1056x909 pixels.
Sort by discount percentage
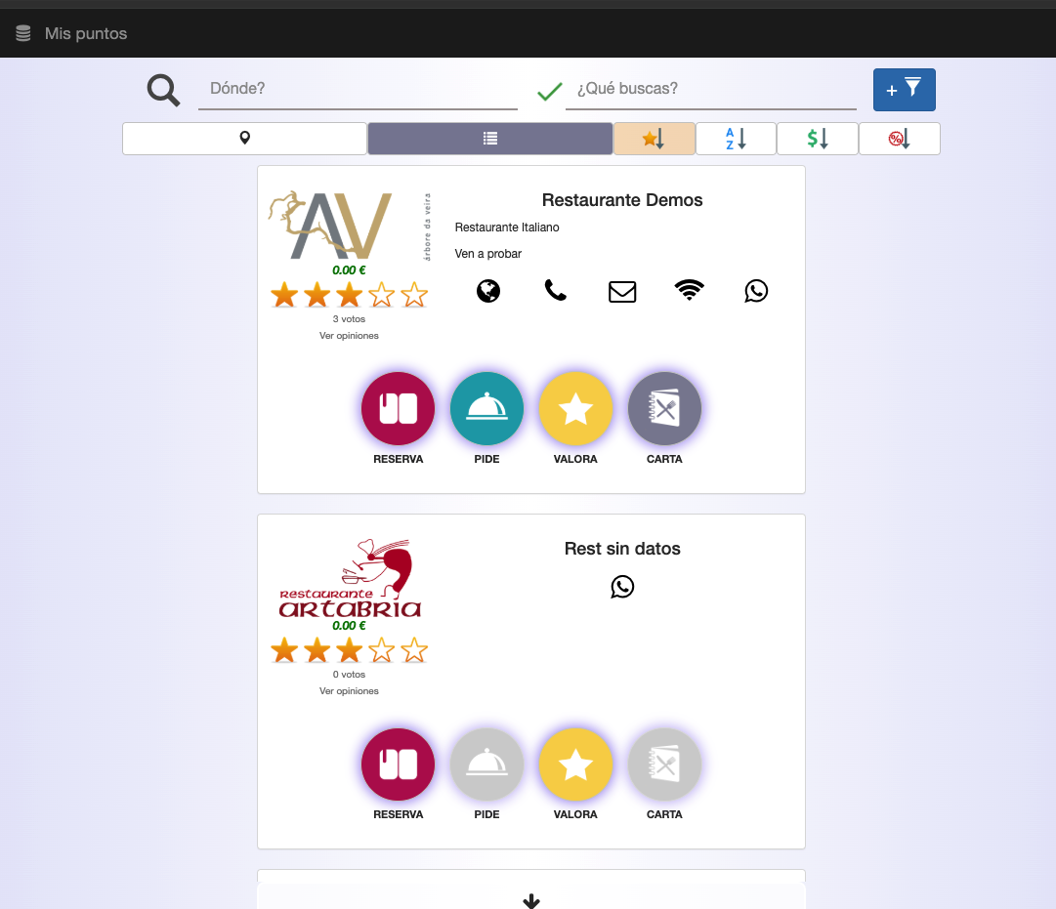[899, 139]
